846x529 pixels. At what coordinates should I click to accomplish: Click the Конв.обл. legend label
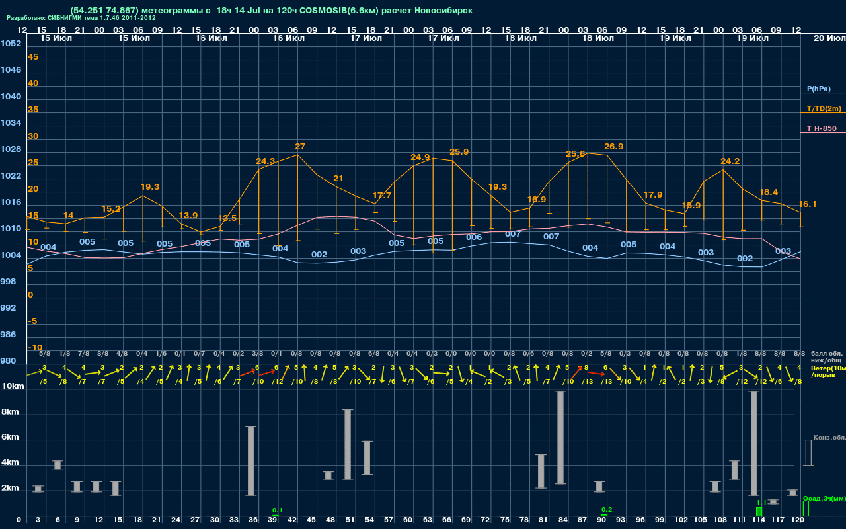pos(829,438)
